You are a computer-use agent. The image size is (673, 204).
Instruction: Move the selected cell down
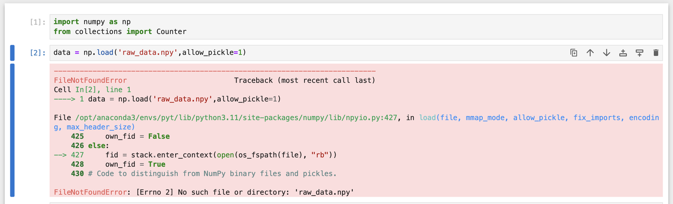(x=607, y=53)
